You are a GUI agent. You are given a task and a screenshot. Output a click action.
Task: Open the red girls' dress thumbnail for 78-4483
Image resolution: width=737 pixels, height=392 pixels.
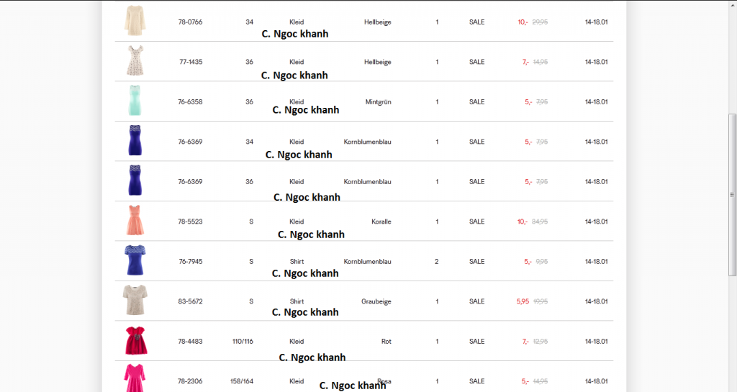(x=134, y=341)
